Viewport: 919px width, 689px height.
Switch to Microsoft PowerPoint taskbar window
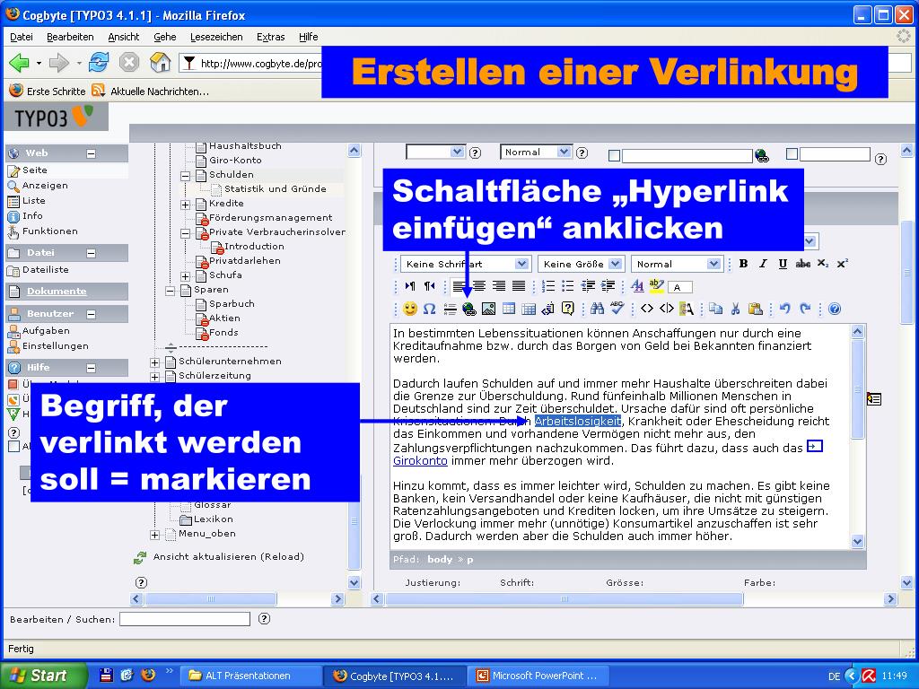pos(538,676)
